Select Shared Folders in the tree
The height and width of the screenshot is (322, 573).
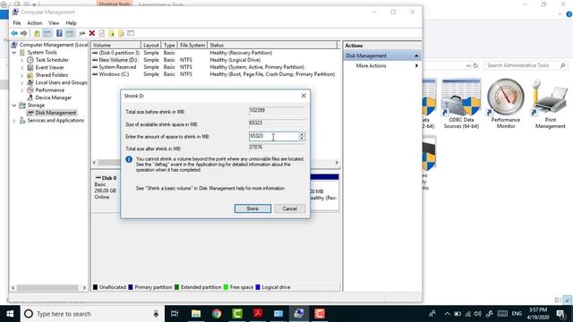(52, 75)
